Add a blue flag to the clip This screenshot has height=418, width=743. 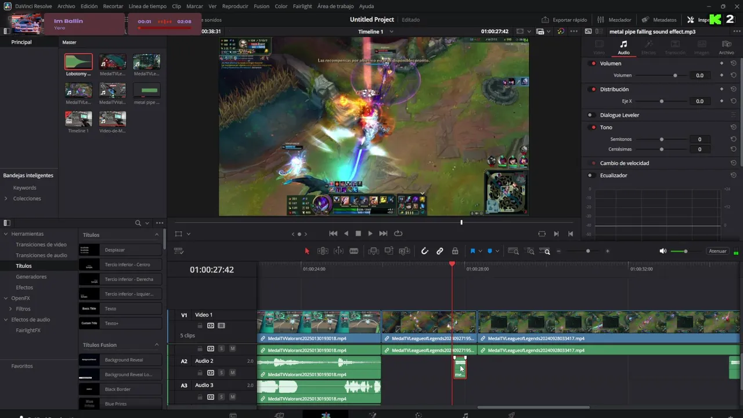click(x=473, y=251)
